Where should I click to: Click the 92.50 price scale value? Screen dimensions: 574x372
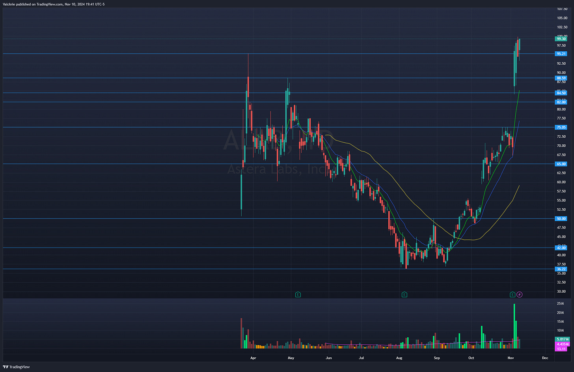[x=561, y=64]
